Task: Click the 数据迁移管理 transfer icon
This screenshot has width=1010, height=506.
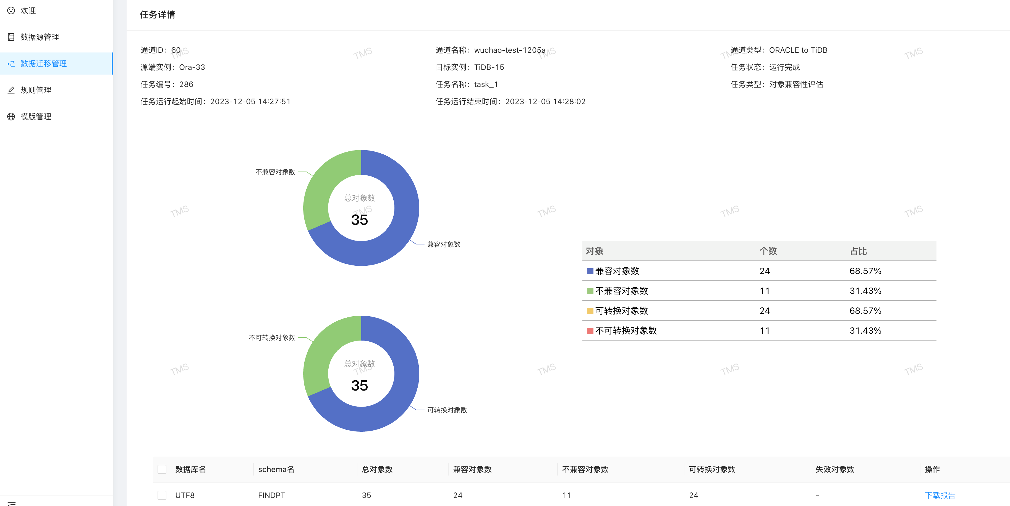Action: tap(11, 64)
